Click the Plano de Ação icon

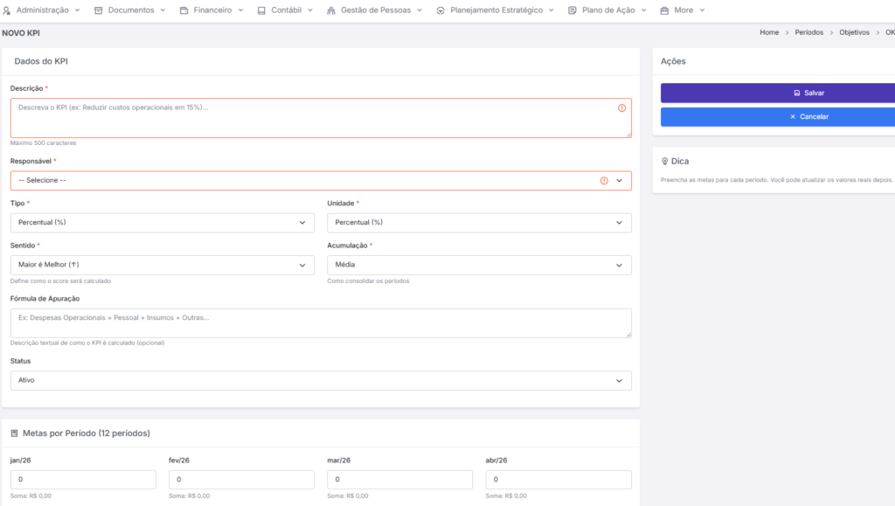(572, 10)
